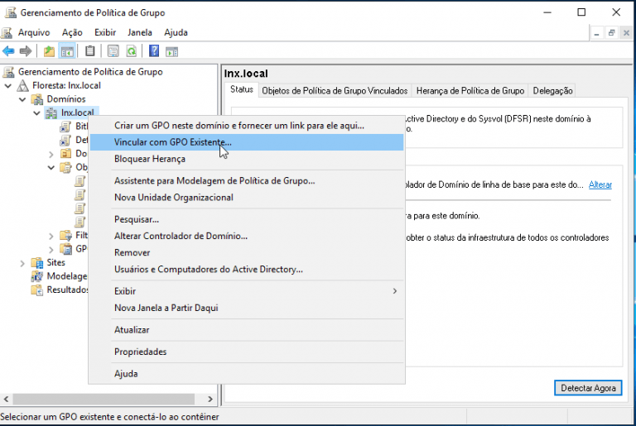
Task: Expand the Filt folder node
Action: click(x=51, y=237)
